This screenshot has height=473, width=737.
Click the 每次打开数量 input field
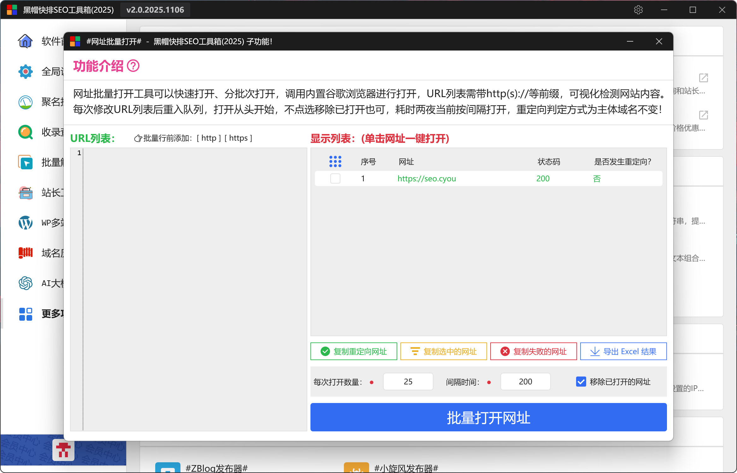click(x=408, y=382)
